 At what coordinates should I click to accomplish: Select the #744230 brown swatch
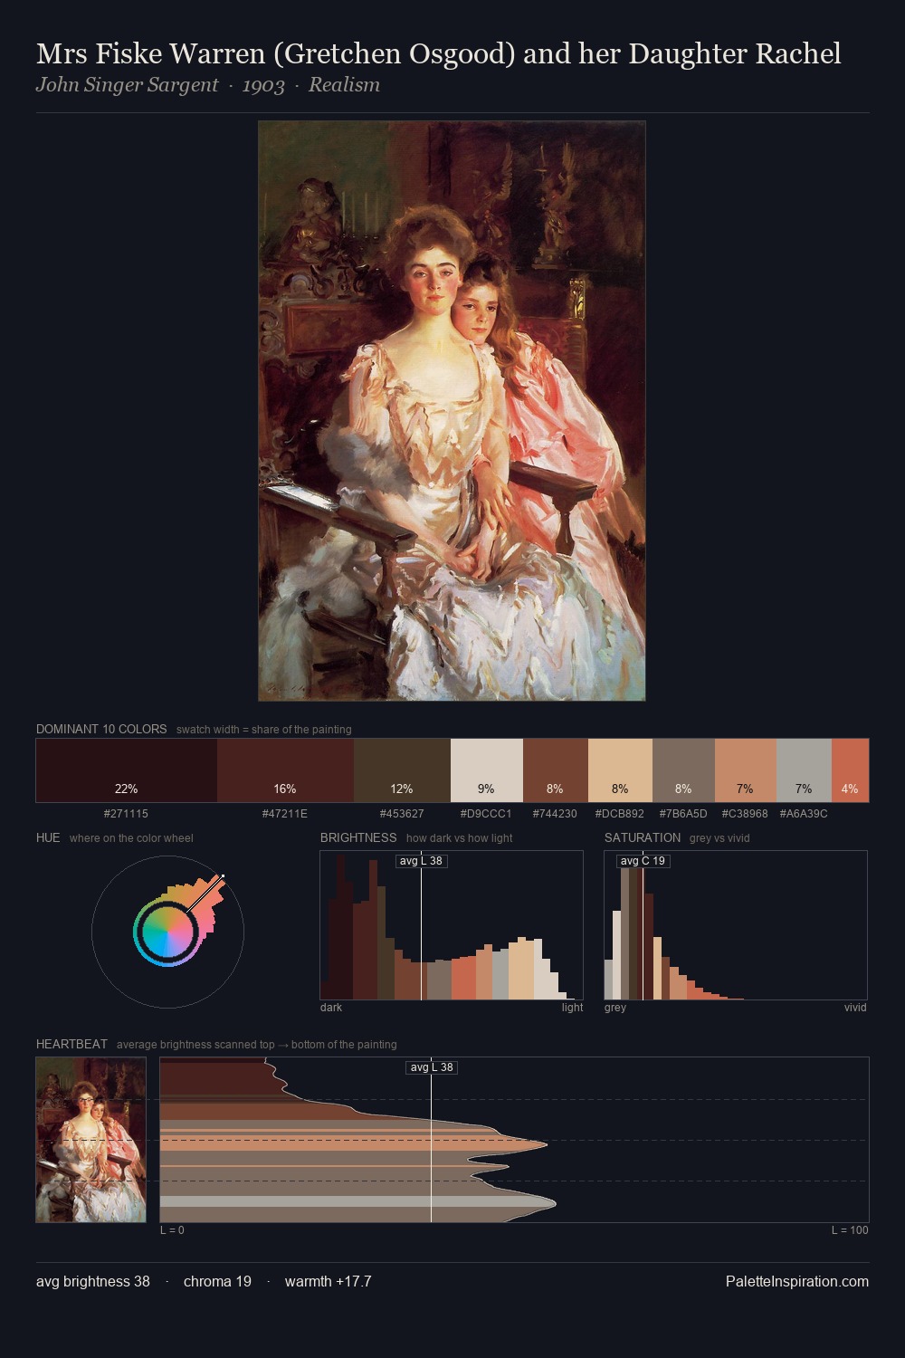[x=556, y=770]
